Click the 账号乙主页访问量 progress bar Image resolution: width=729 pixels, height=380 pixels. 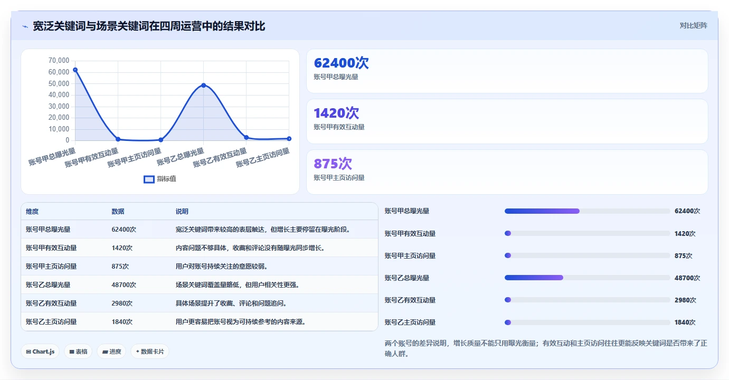pos(587,322)
